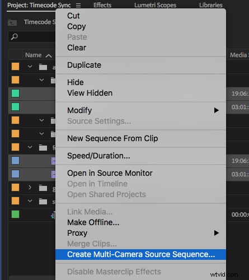Select the 'g' bin folder icon
Viewport: 249px width, 280px height.
(x=43, y=188)
